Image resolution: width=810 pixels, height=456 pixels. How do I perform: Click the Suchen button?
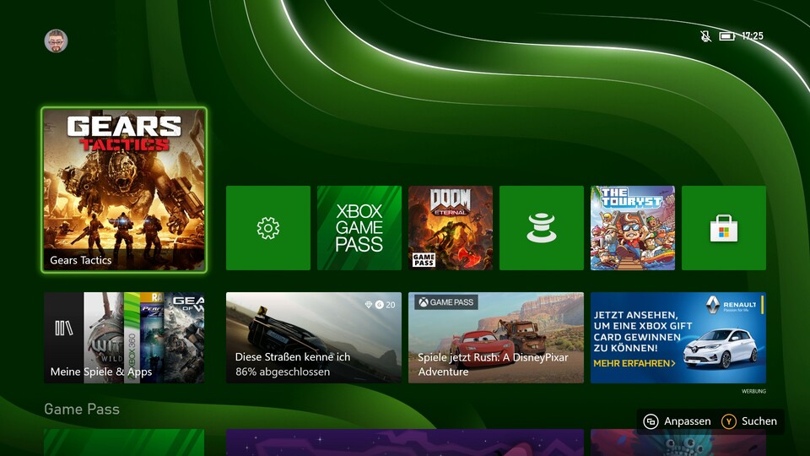click(749, 421)
